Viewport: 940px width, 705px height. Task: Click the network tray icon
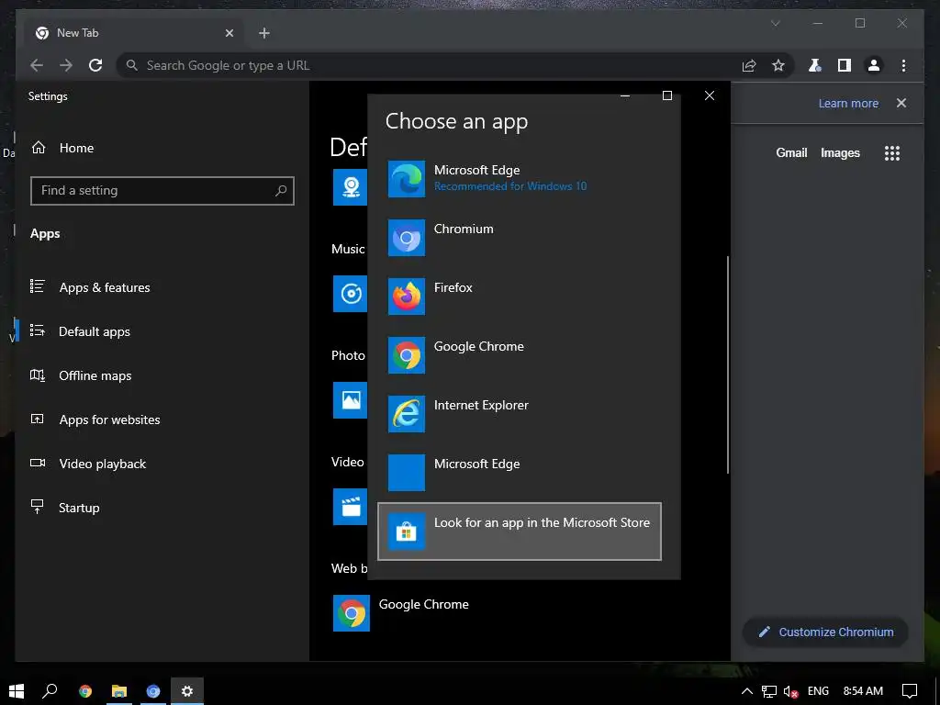[768, 691]
